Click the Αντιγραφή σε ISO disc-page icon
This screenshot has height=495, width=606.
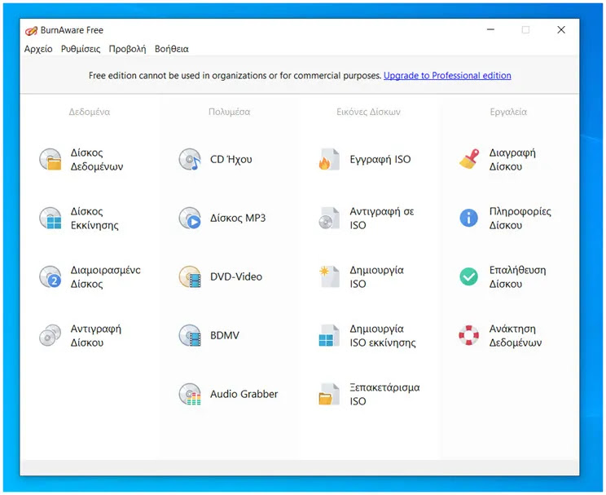click(329, 219)
